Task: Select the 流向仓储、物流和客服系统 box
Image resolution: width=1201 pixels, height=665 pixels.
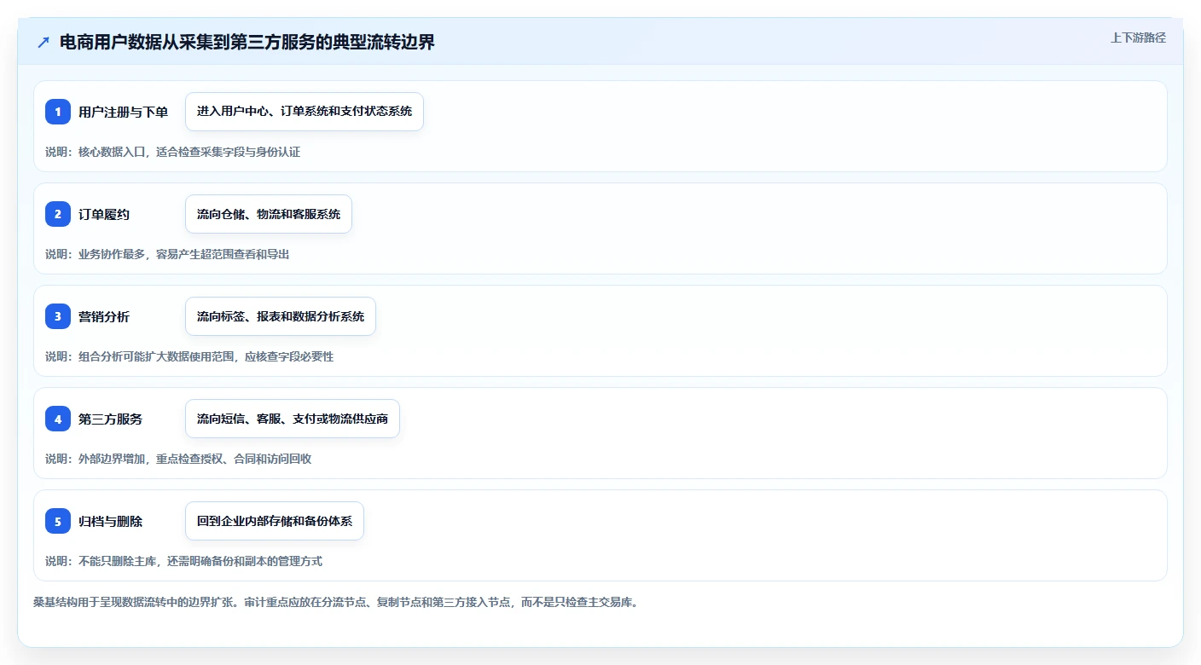Action: [x=269, y=214]
